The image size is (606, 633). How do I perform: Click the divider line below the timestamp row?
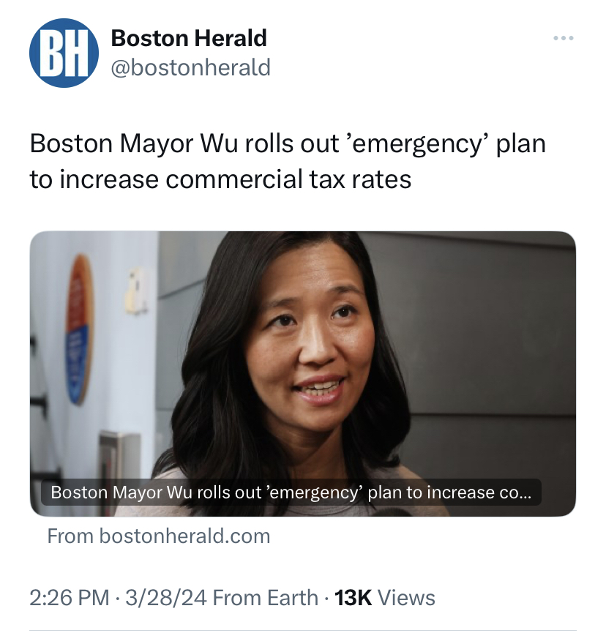tap(303, 630)
